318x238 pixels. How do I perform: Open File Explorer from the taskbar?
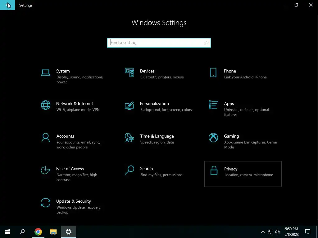point(53,232)
